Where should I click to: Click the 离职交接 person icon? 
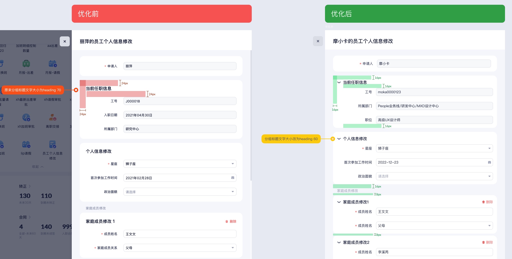click(x=53, y=117)
